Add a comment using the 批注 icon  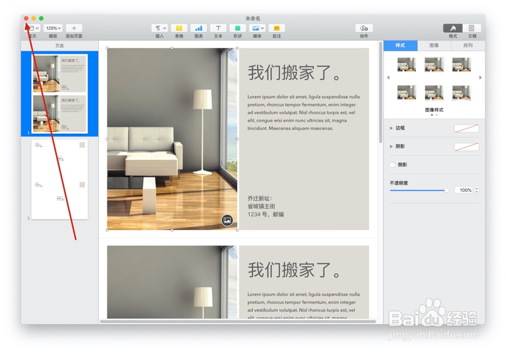pyautogui.click(x=276, y=28)
